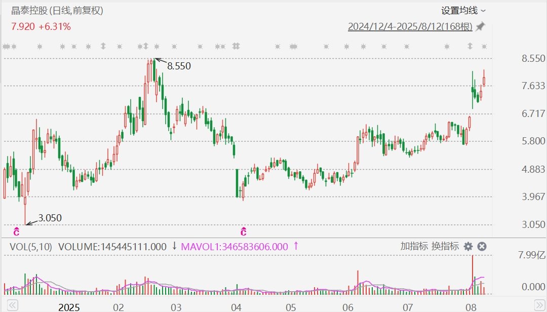Open the 设置均线 dropdown
The image size is (547, 312).
pyautogui.click(x=463, y=11)
